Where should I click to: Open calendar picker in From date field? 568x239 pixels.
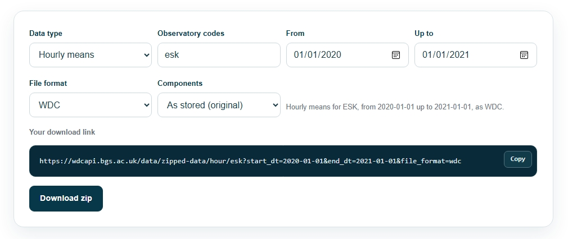395,55
